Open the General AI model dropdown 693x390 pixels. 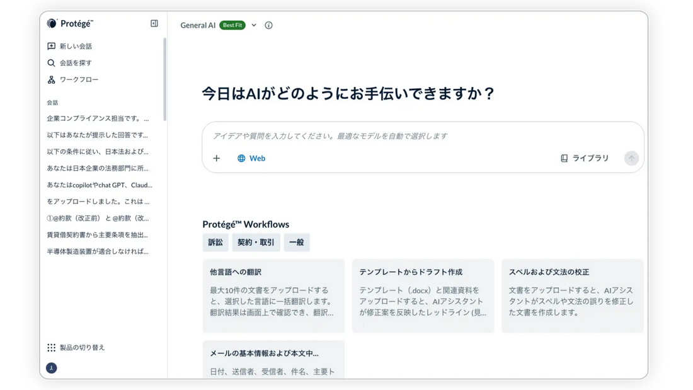tap(254, 25)
